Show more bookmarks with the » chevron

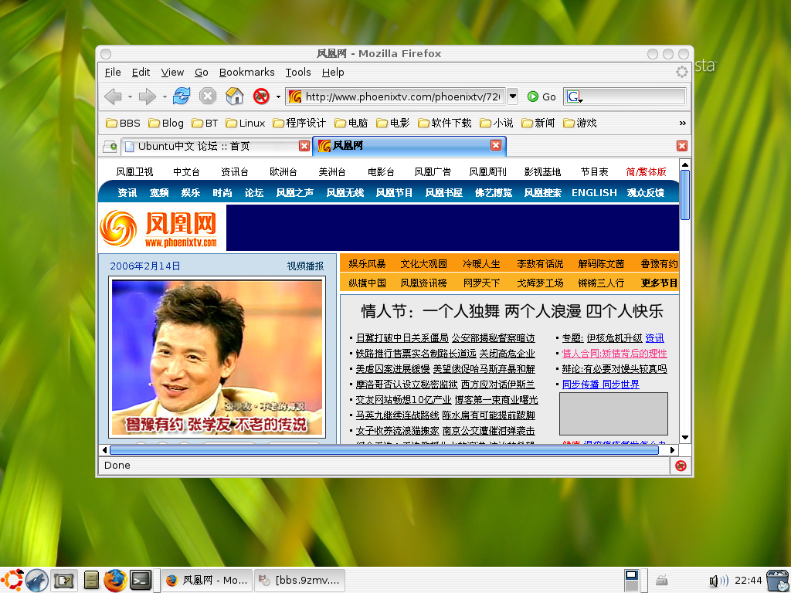[682, 123]
